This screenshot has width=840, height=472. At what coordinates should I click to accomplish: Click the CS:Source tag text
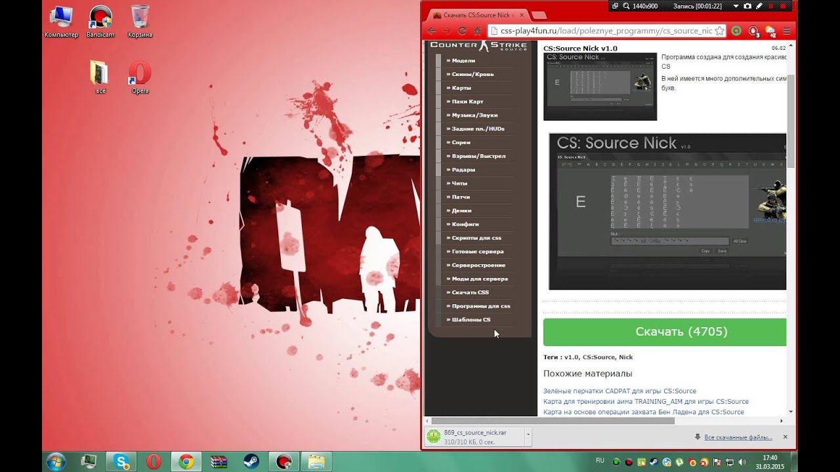(x=598, y=357)
